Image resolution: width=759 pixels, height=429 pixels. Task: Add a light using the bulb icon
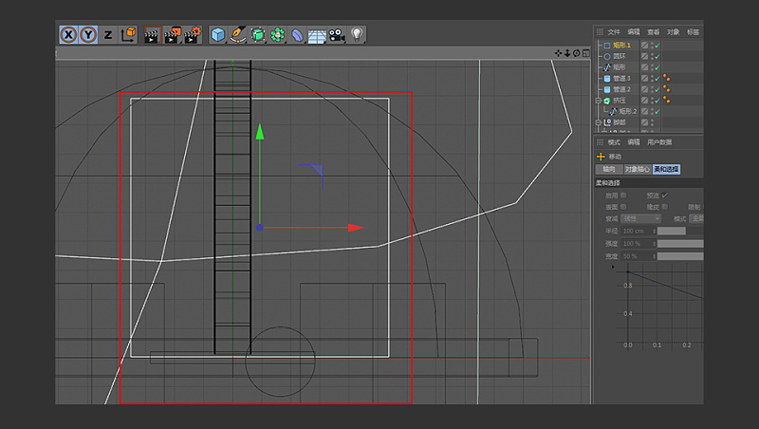point(357,35)
